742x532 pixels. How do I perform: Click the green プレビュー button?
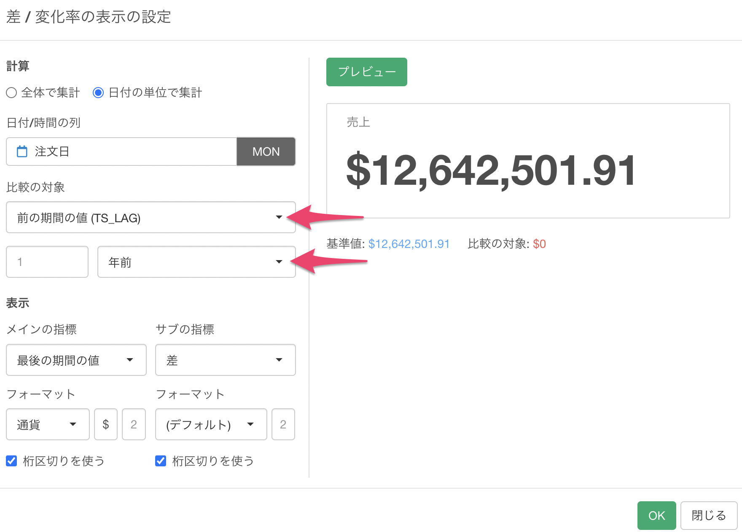pyautogui.click(x=366, y=72)
